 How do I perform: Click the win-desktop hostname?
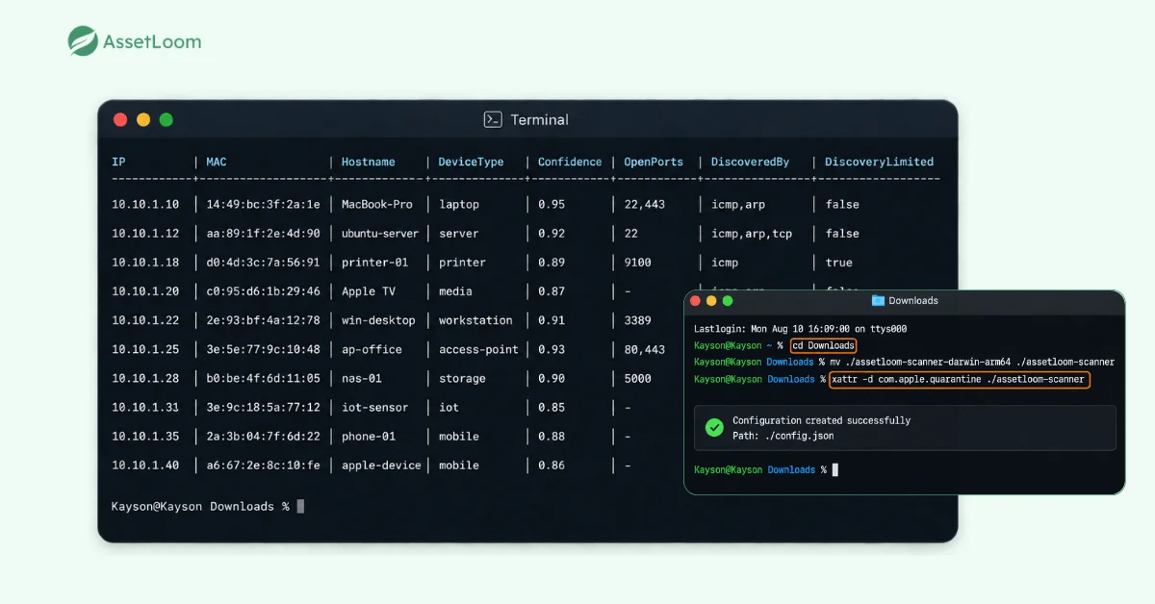coord(378,320)
